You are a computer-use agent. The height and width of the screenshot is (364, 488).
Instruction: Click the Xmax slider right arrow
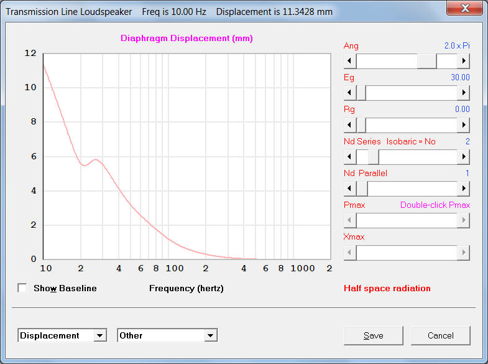(x=463, y=252)
